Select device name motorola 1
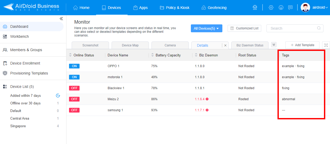Screen dimensions: 330x144 pos(115,77)
